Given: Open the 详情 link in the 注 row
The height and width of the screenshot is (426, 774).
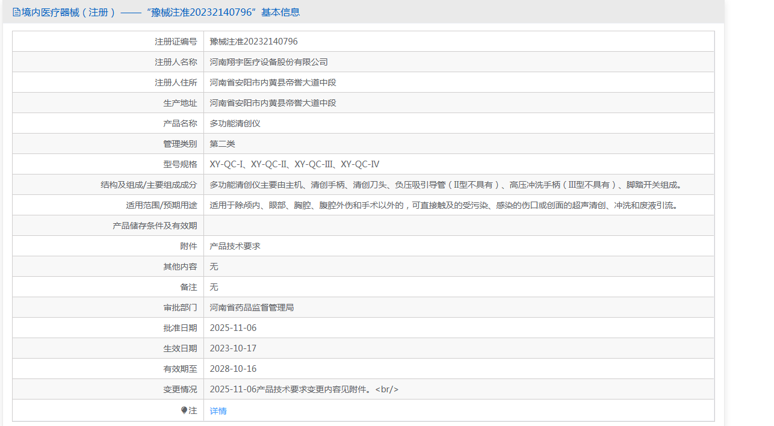Looking at the screenshot, I should coord(218,411).
